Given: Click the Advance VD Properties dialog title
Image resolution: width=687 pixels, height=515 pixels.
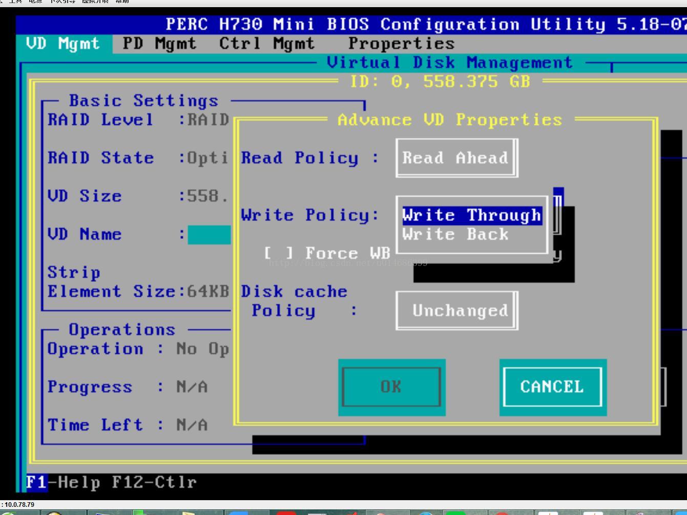Looking at the screenshot, I should coord(450,120).
